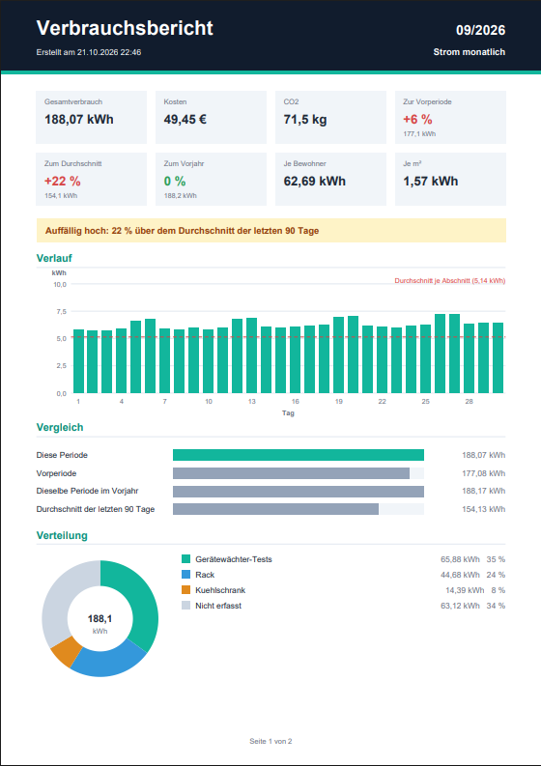The height and width of the screenshot is (766, 541).
Task: Click the 'Rack' legend label
Action: pos(205,575)
